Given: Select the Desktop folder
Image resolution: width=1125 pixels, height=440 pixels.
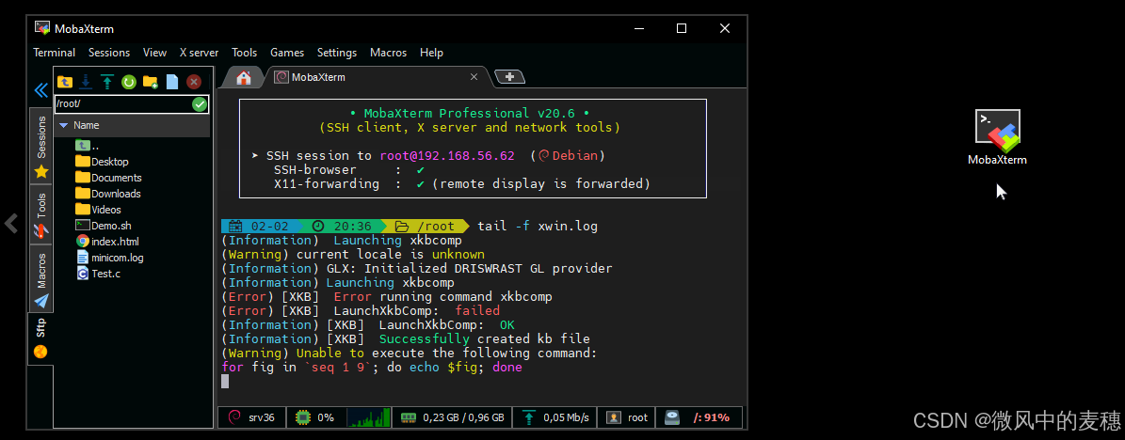Looking at the screenshot, I should point(101,162).
